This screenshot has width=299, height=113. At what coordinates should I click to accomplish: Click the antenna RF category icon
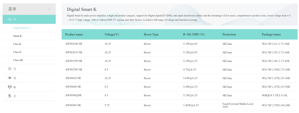10,87
